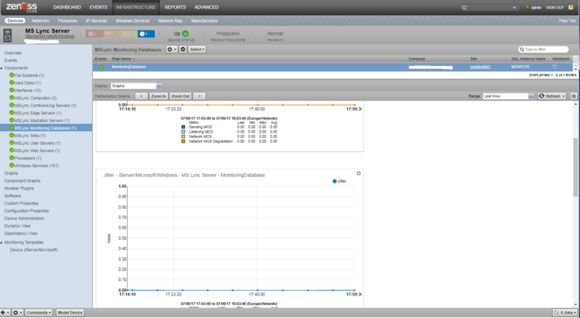Screen dimensions: 580x318
Task: Open the EVENTS menu
Action: coord(99,7)
